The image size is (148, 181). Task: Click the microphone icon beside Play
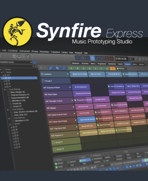click(98, 58)
